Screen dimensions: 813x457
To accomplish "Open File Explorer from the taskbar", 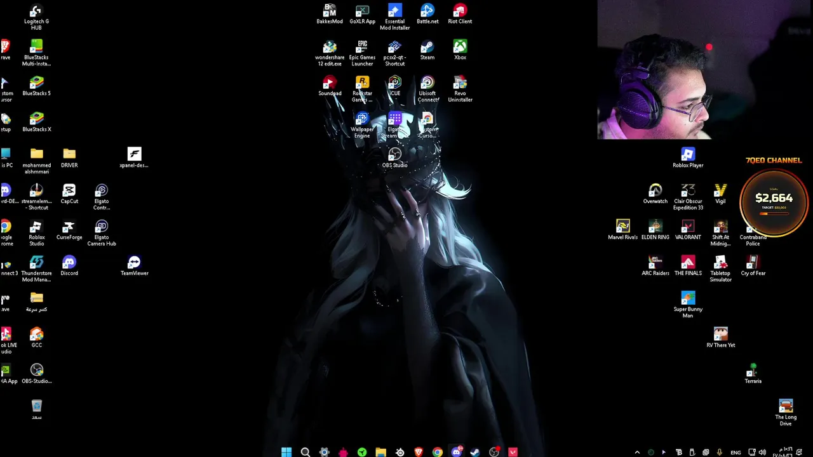I will tap(380, 452).
